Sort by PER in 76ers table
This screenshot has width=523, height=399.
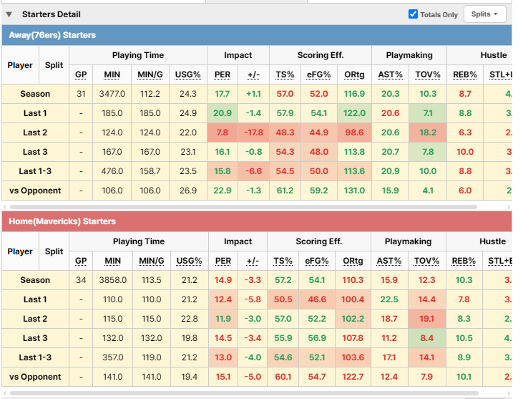click(223, 74)
